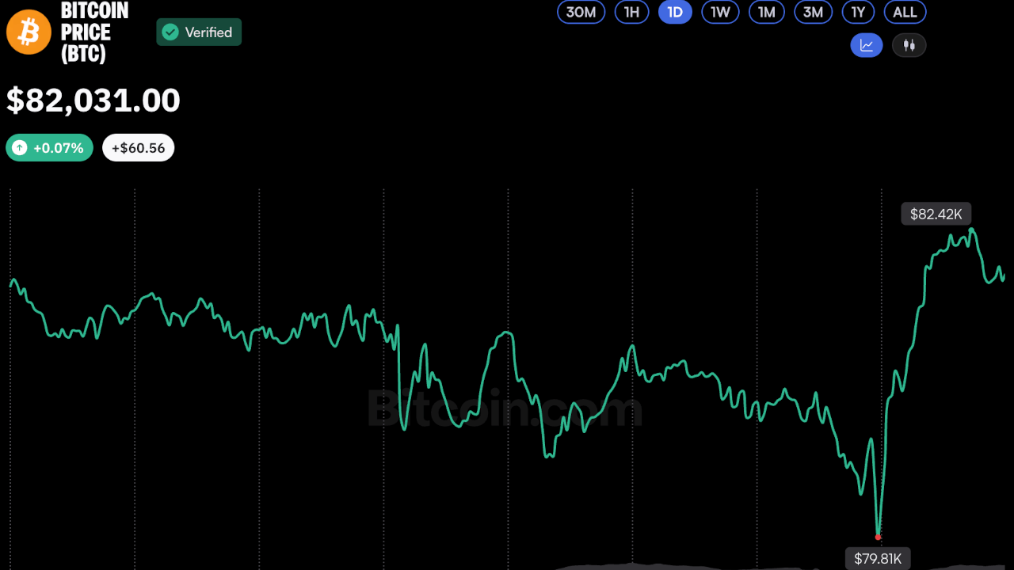Click the $79.81K low price label
The image size is (1014, 570).
tap(878, 558)
